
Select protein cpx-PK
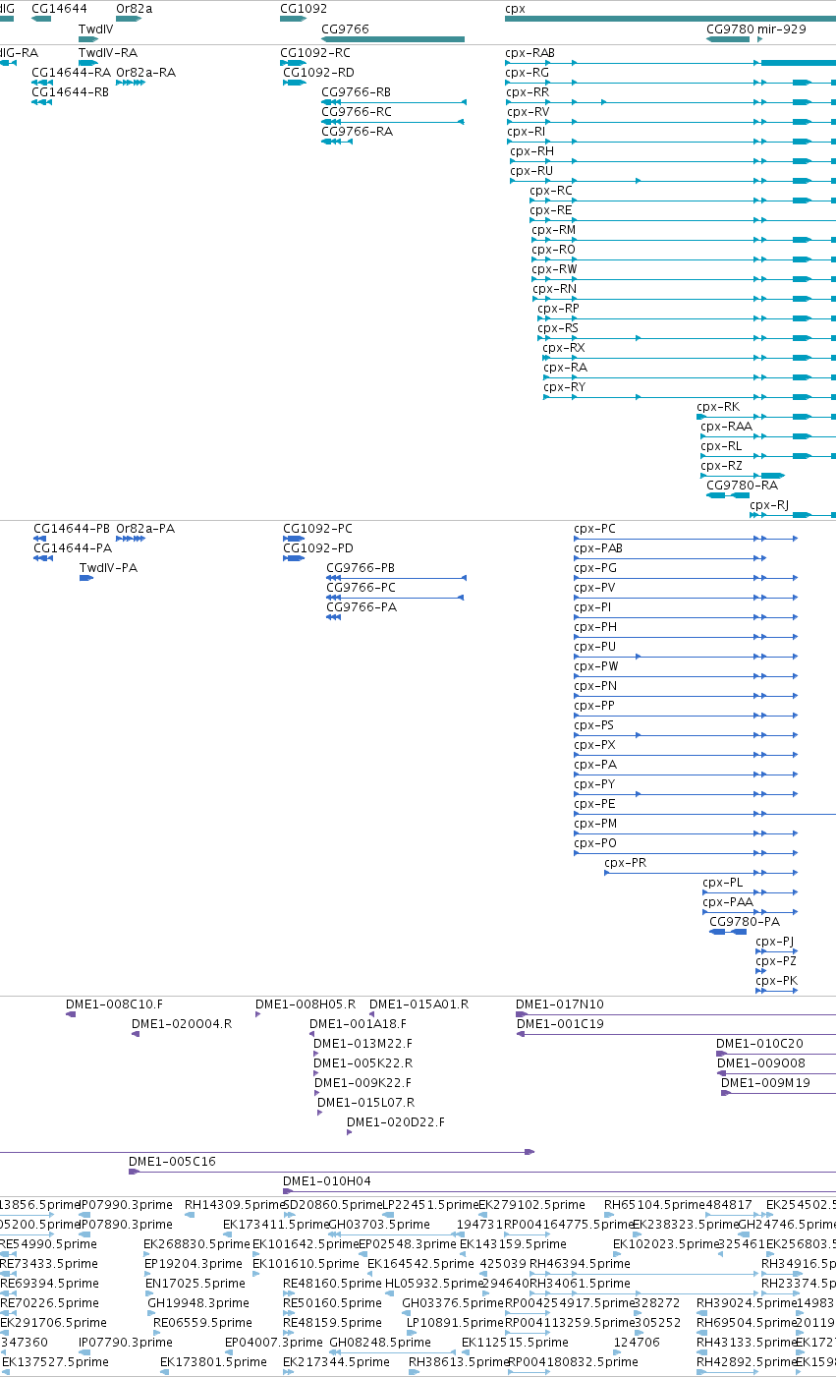[x=777, y=981]
